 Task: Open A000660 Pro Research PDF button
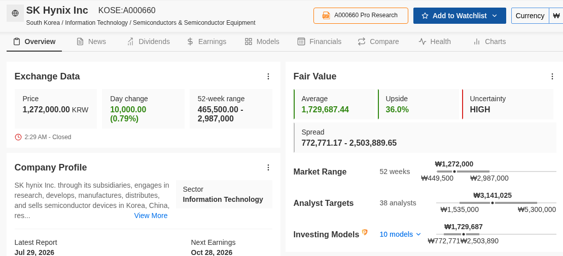tap(361, 16)
